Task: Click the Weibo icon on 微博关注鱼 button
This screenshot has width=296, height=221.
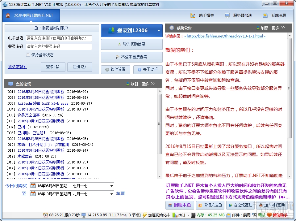Action: click(x=200, y=206)
